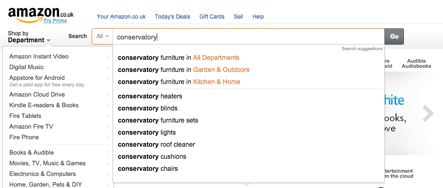
Task: Click the Go search button
Action: pyautogui.click(x=394, y=36)
